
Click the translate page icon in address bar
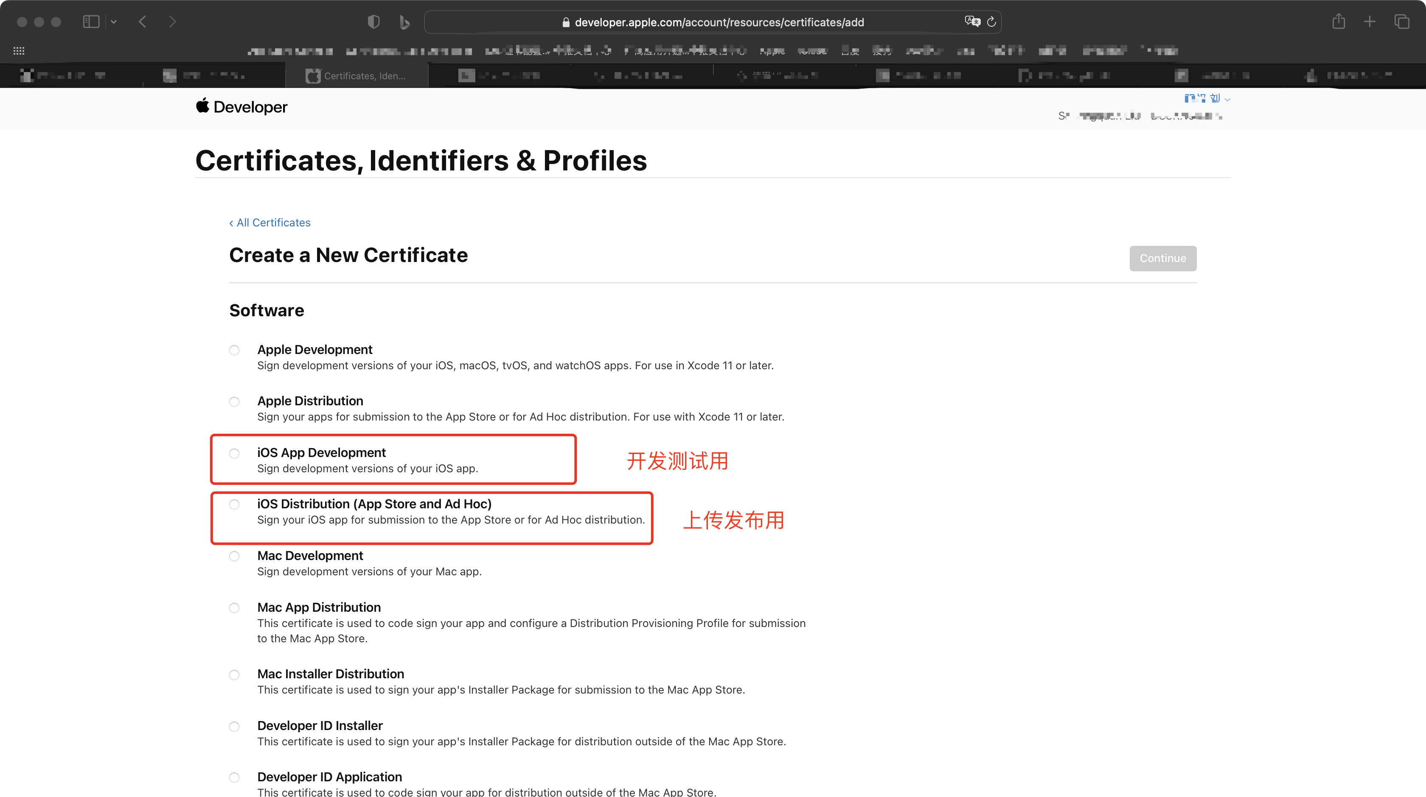972,22
